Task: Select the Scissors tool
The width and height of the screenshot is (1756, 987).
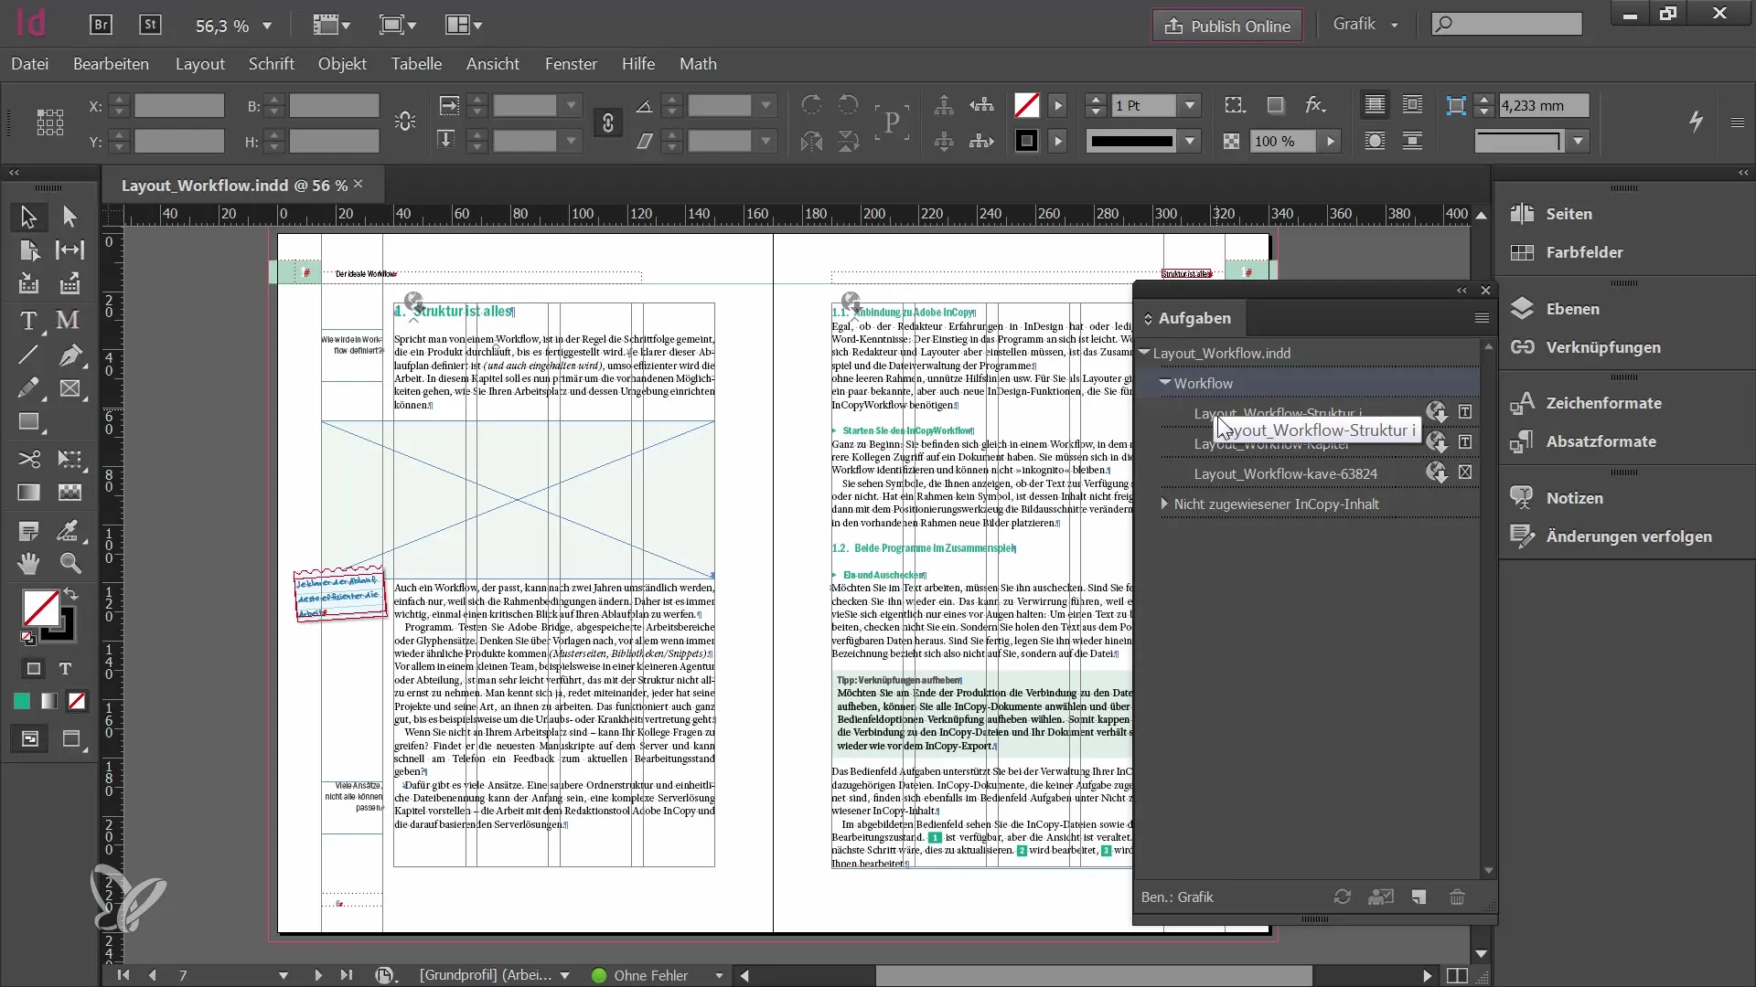Action: [x=28, y=459]
